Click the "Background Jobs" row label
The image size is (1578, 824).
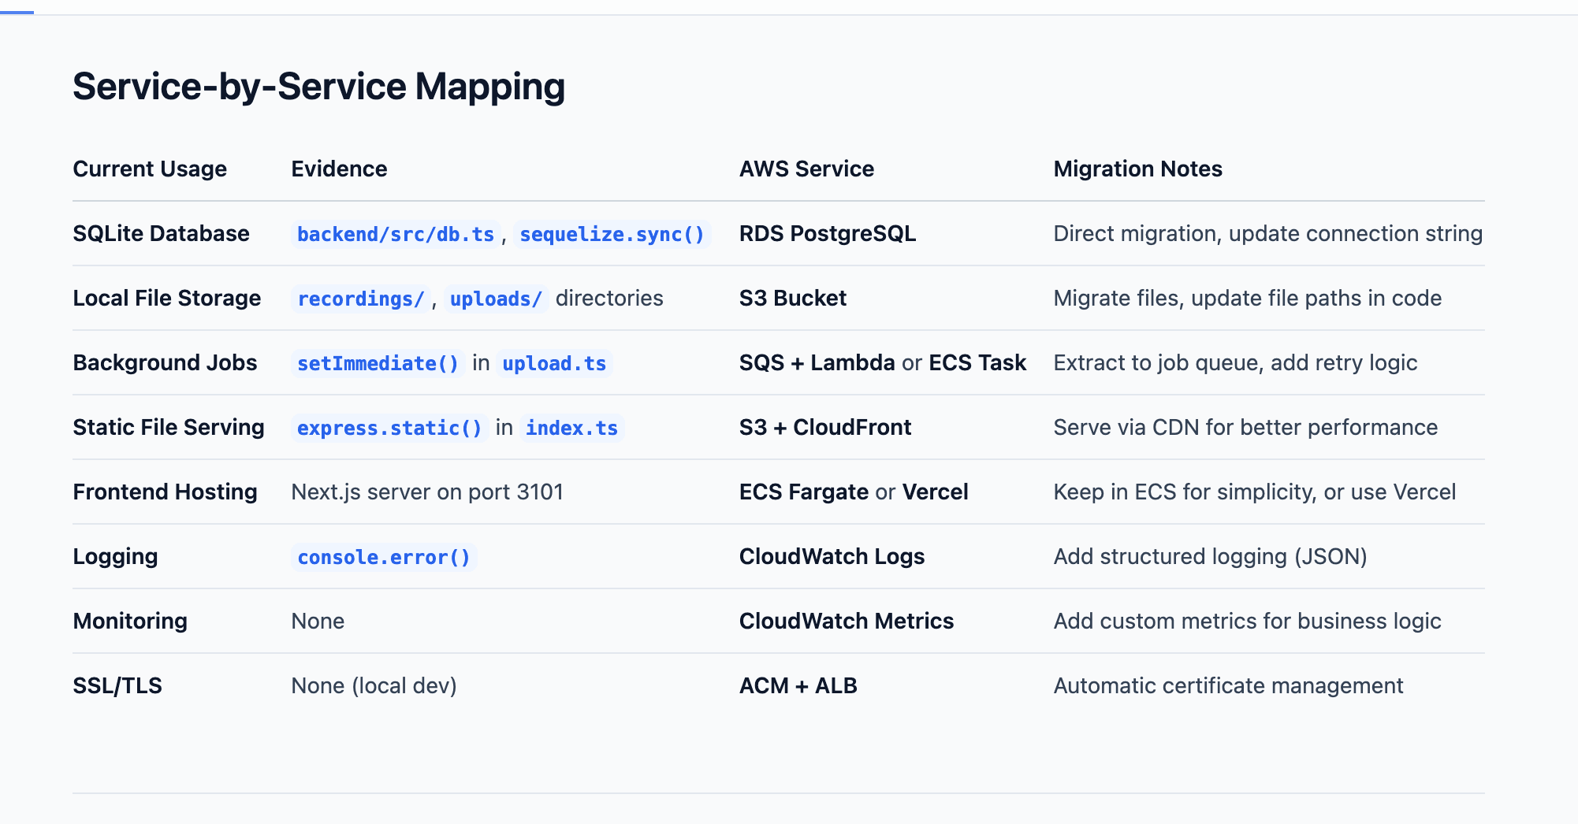click(165, 362)
